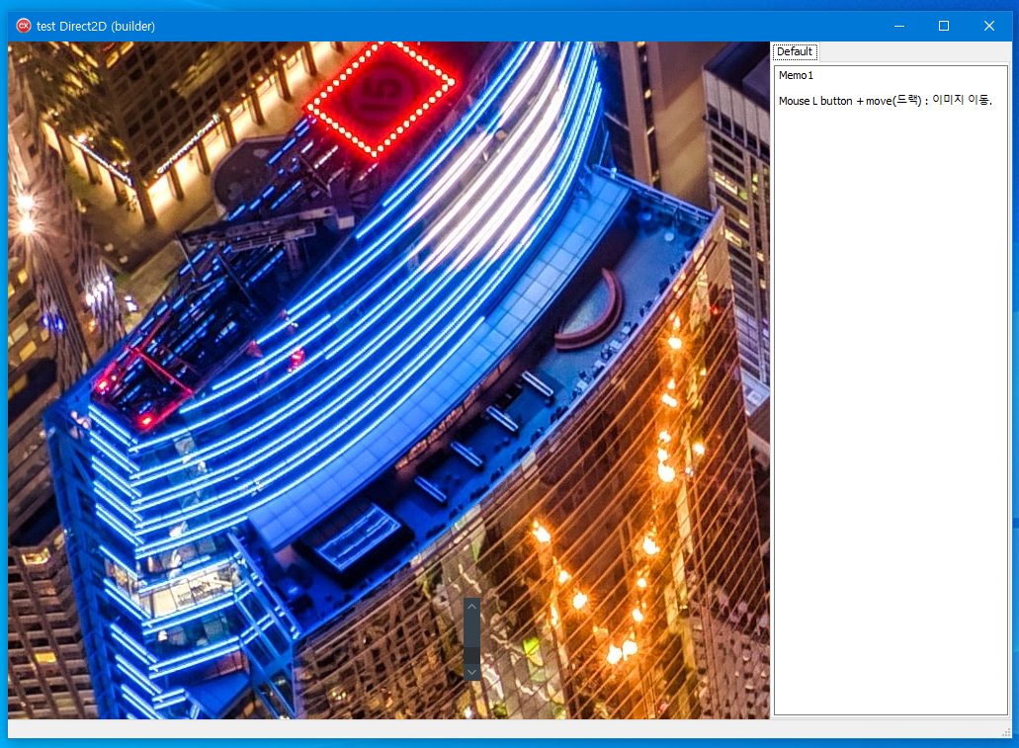
Task: Click the down arrow on the overlay scroller
Action: click(472, 672)
